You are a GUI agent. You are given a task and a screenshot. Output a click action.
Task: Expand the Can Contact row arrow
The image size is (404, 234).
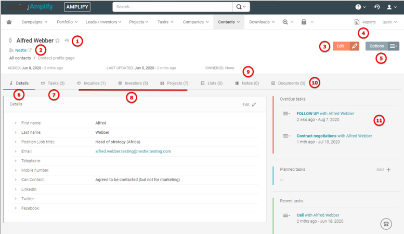16,180
